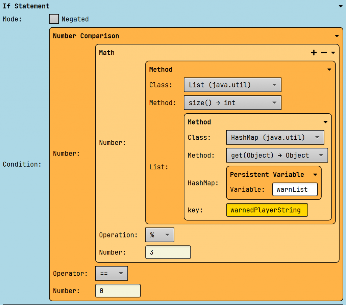Open the size() → int method dropdown
Screen dimensions: 346x305
coord(232,103)
